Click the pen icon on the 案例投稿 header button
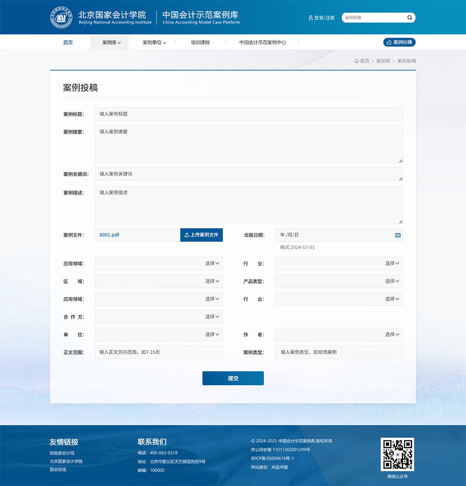This screenshot has height=486, width=466. 388,42
